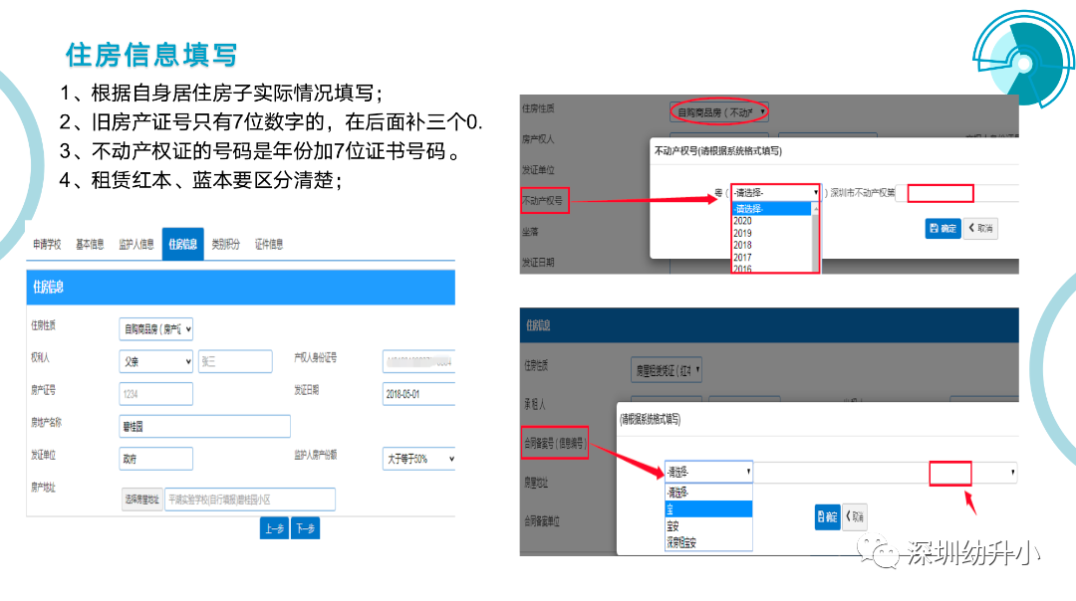This screenshot has width=1076, height=601.
Task: Click the 房产证号 field showing 1234
Action: click(x=155, y=394)
